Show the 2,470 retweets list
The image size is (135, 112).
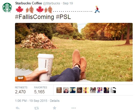click(21, 90)
